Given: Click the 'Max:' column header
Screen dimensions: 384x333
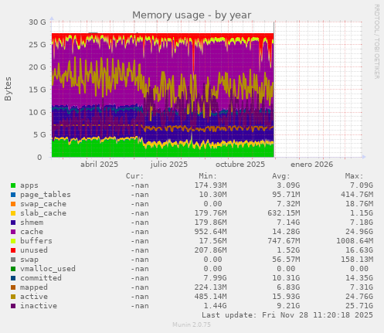Looking at the screenshot, I should tap(354, 176).
